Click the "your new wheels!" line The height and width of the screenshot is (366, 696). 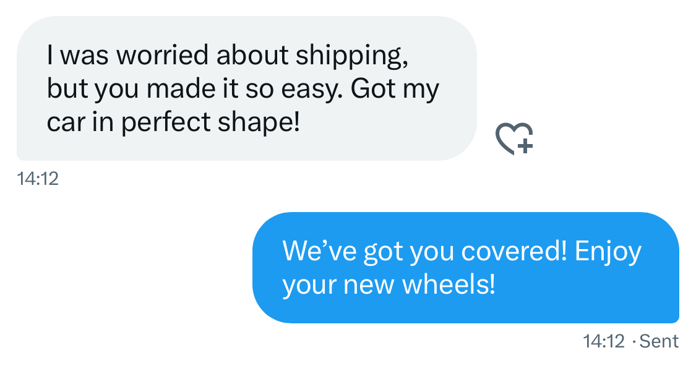point(389,285)
